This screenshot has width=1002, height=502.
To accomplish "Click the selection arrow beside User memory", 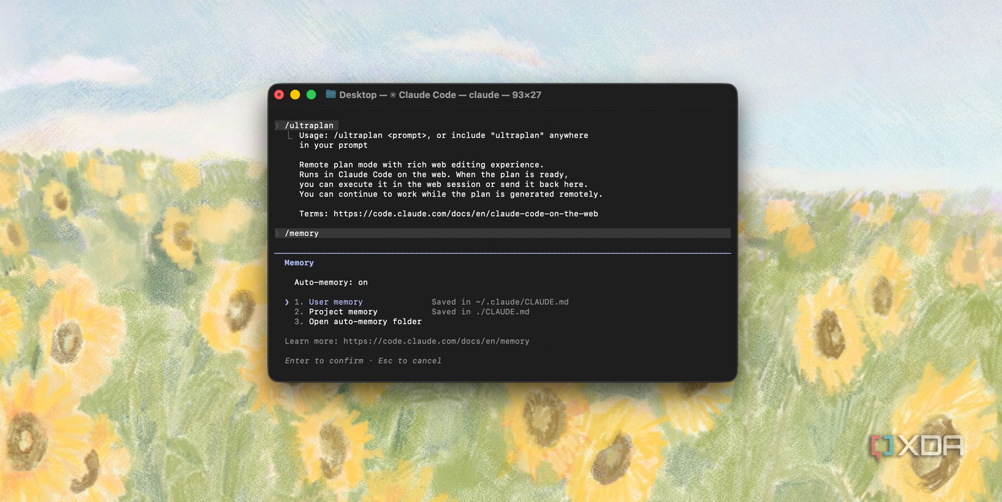I will coord(287,302).
